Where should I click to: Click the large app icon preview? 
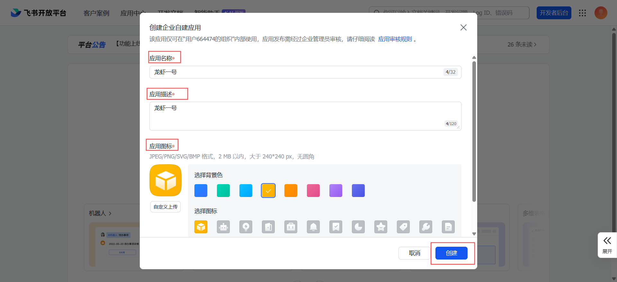coord(165,180)
